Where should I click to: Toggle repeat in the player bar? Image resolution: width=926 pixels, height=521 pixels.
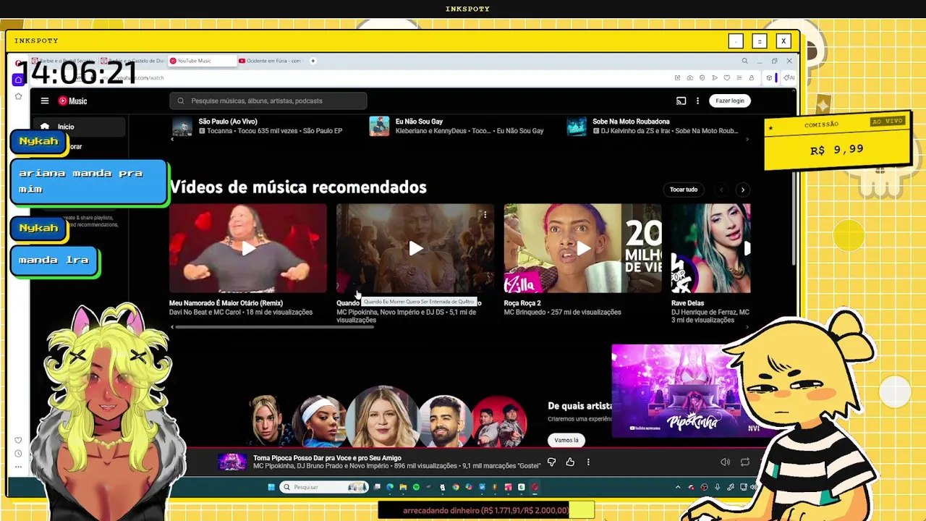(744, 462)
